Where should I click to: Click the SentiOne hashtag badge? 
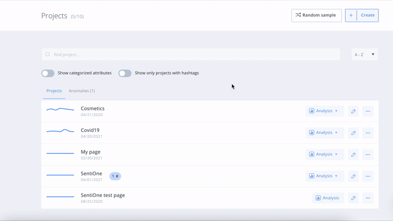pyautogui.click(x=115, y=176)
